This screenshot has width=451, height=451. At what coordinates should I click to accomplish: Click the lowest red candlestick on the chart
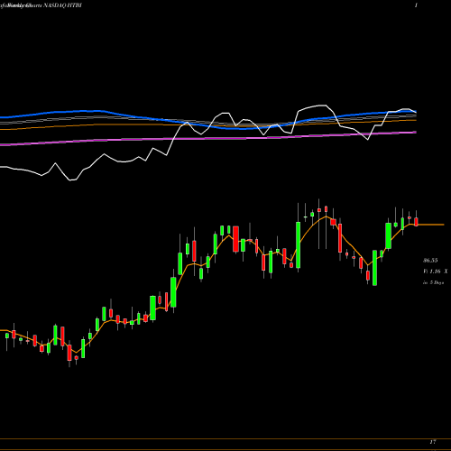tap(69, 353)
